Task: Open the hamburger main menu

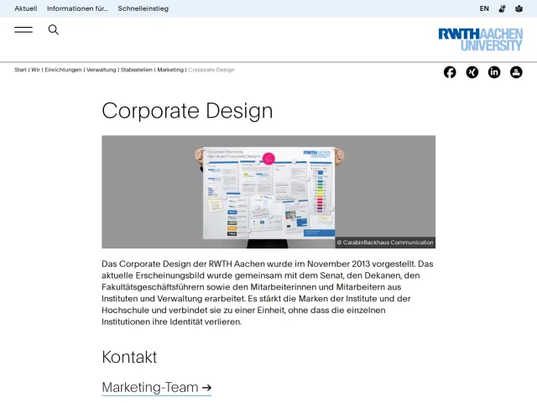Action: [x=23, y=29]
